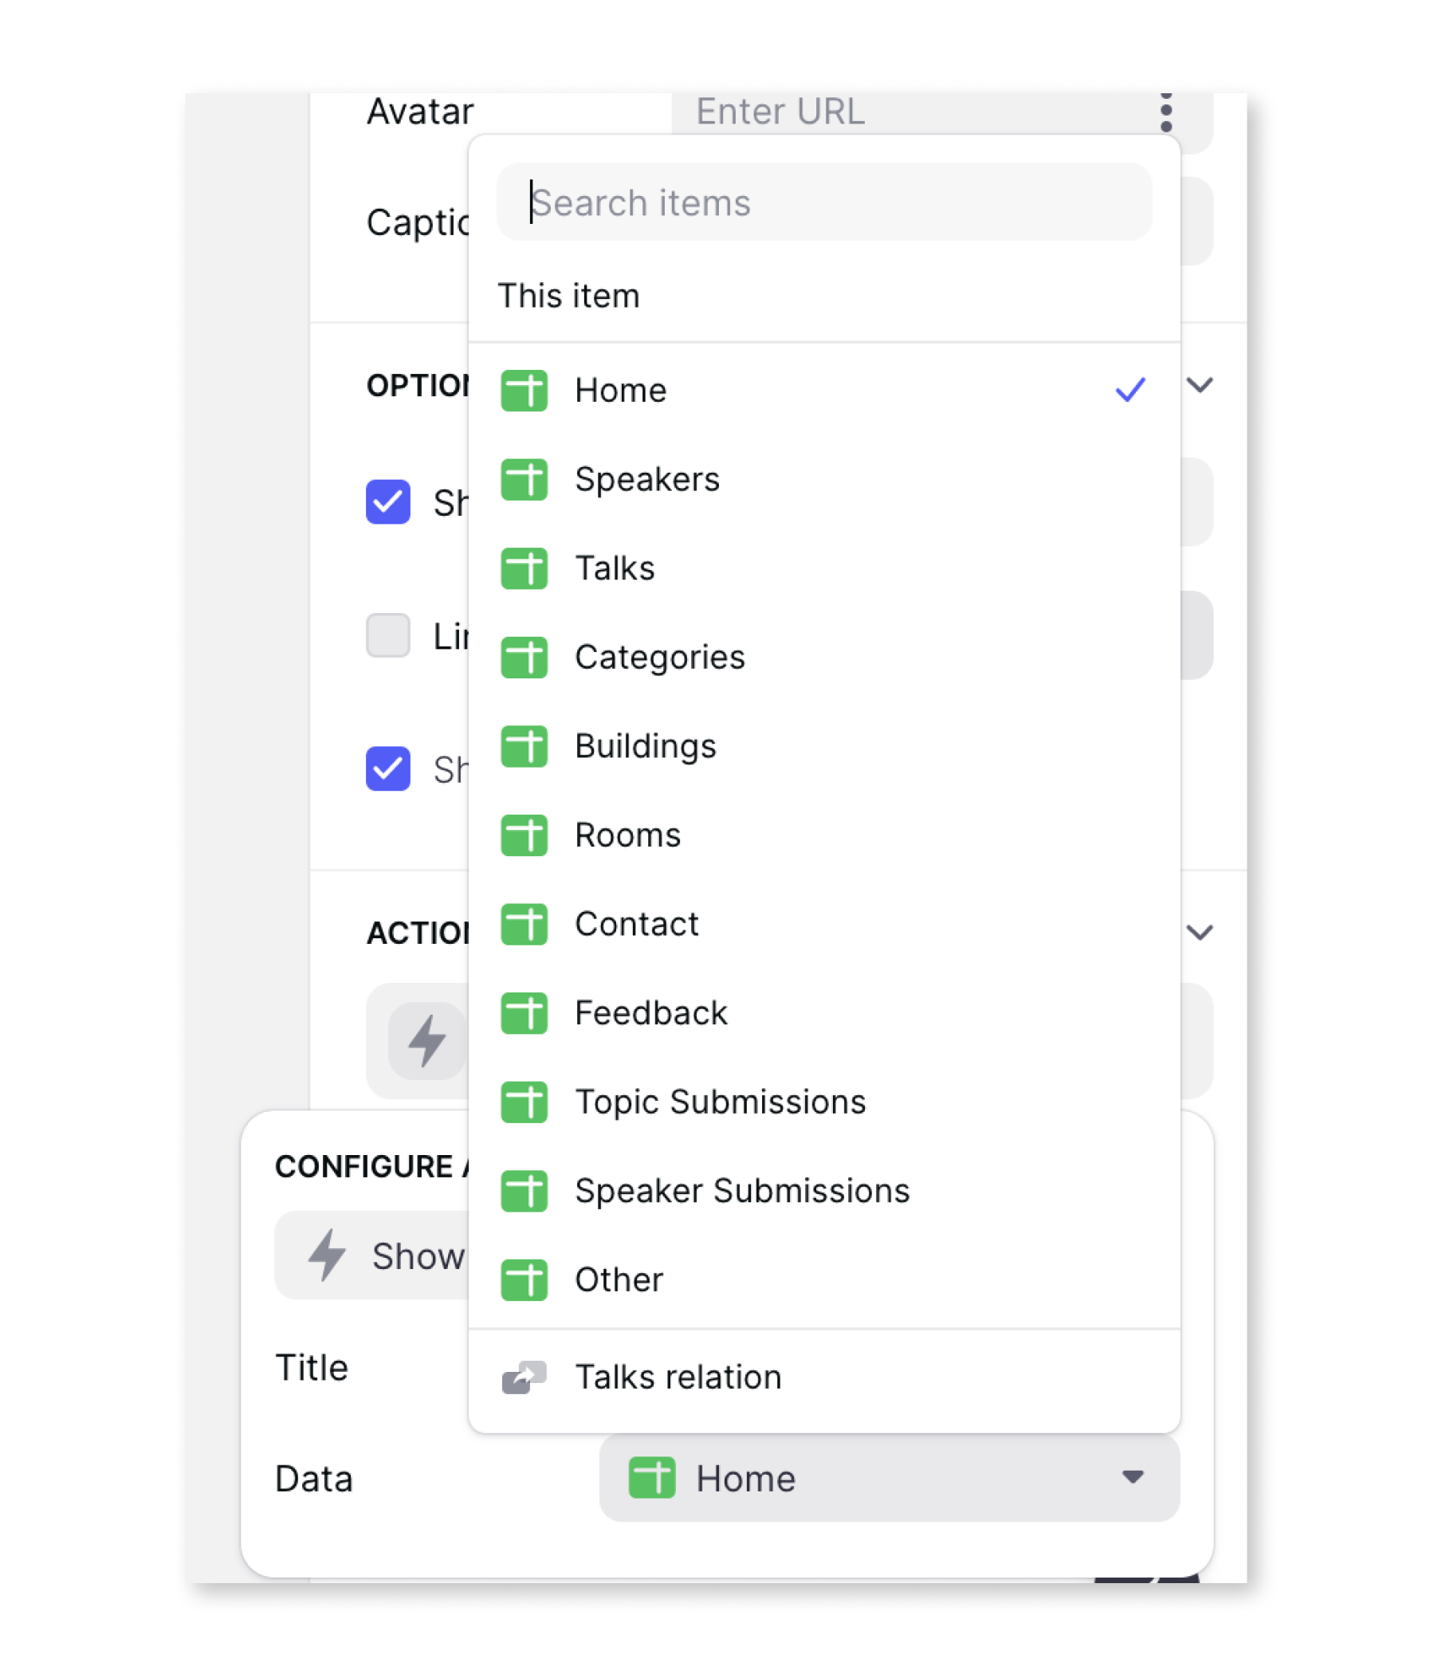1430x1674 pixels.
Task: Click the three-dot menu beside Avatar URL
Action: 1165,112
